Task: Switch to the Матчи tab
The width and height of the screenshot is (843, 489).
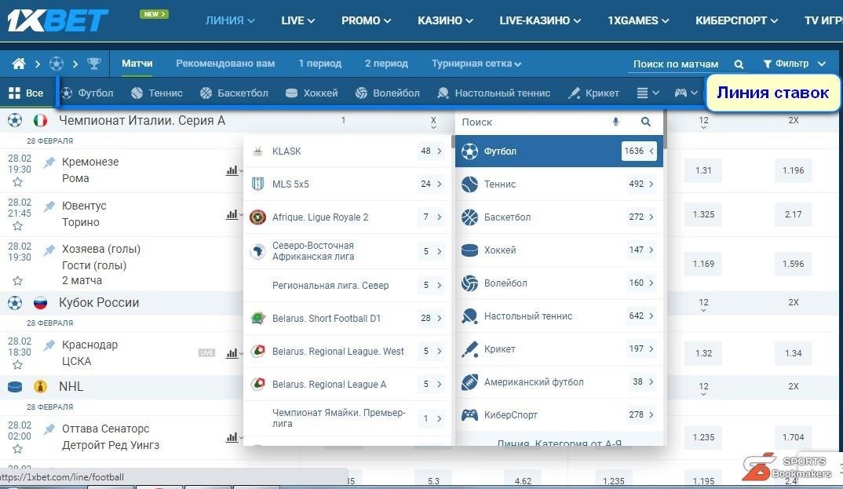Action: click(x=137, y=64)
